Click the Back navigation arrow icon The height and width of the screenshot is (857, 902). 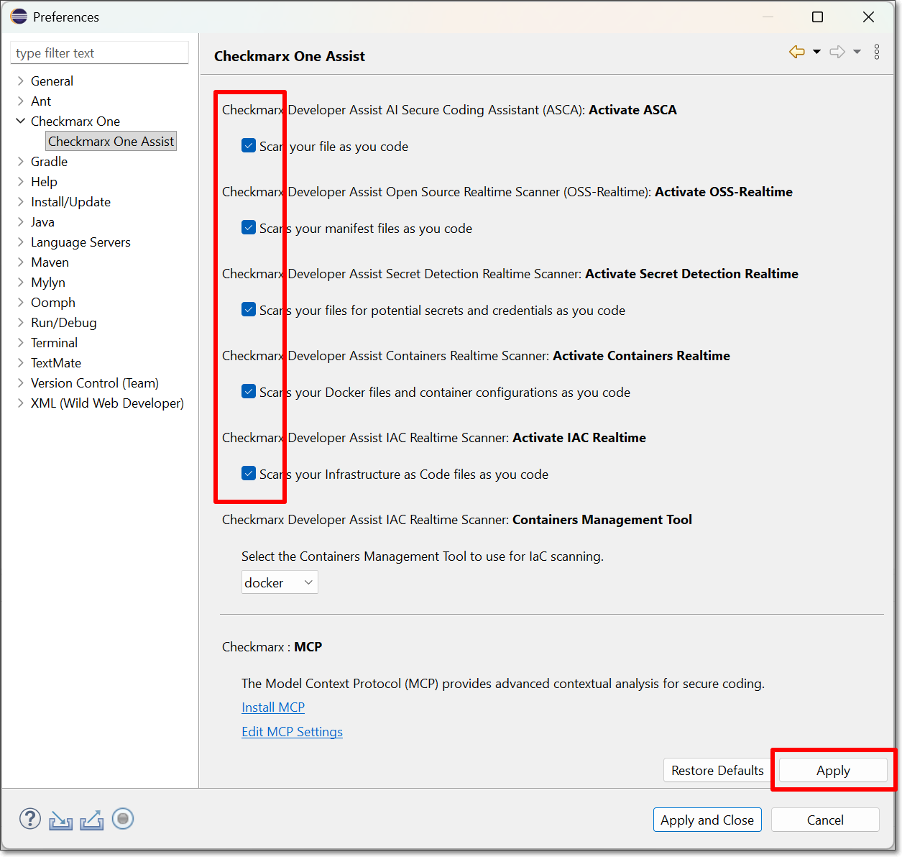(796, 52)
